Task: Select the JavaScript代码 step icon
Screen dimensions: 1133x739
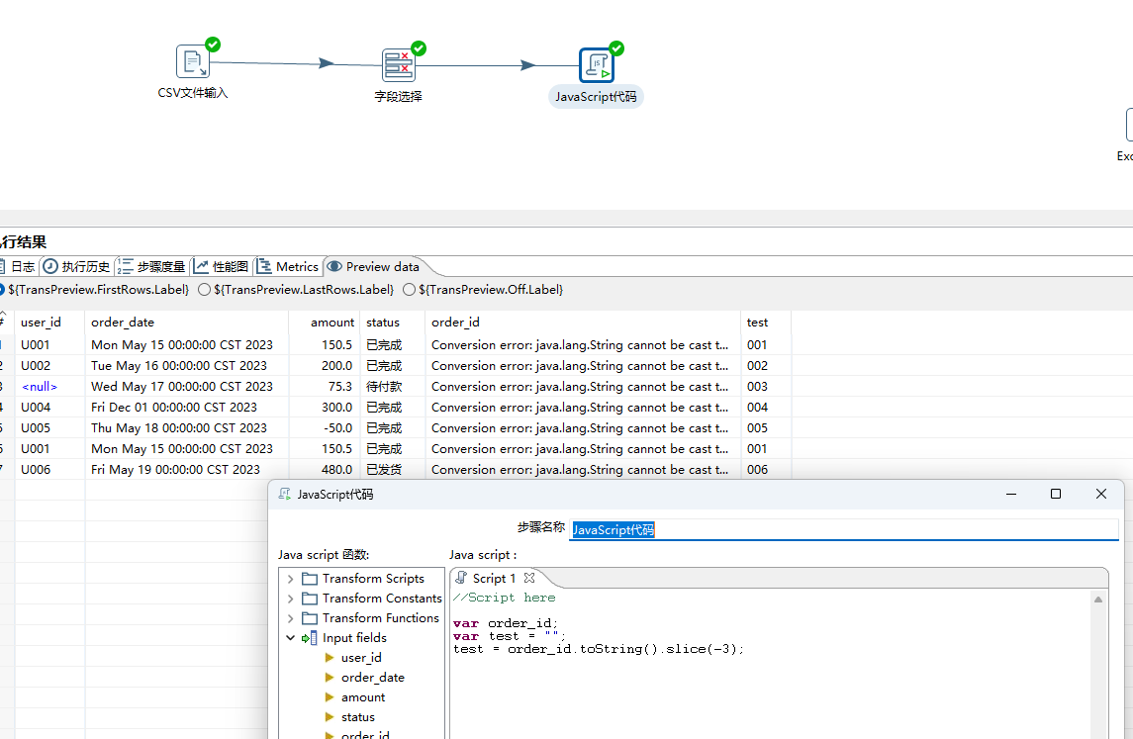Action: pos(596,65)
